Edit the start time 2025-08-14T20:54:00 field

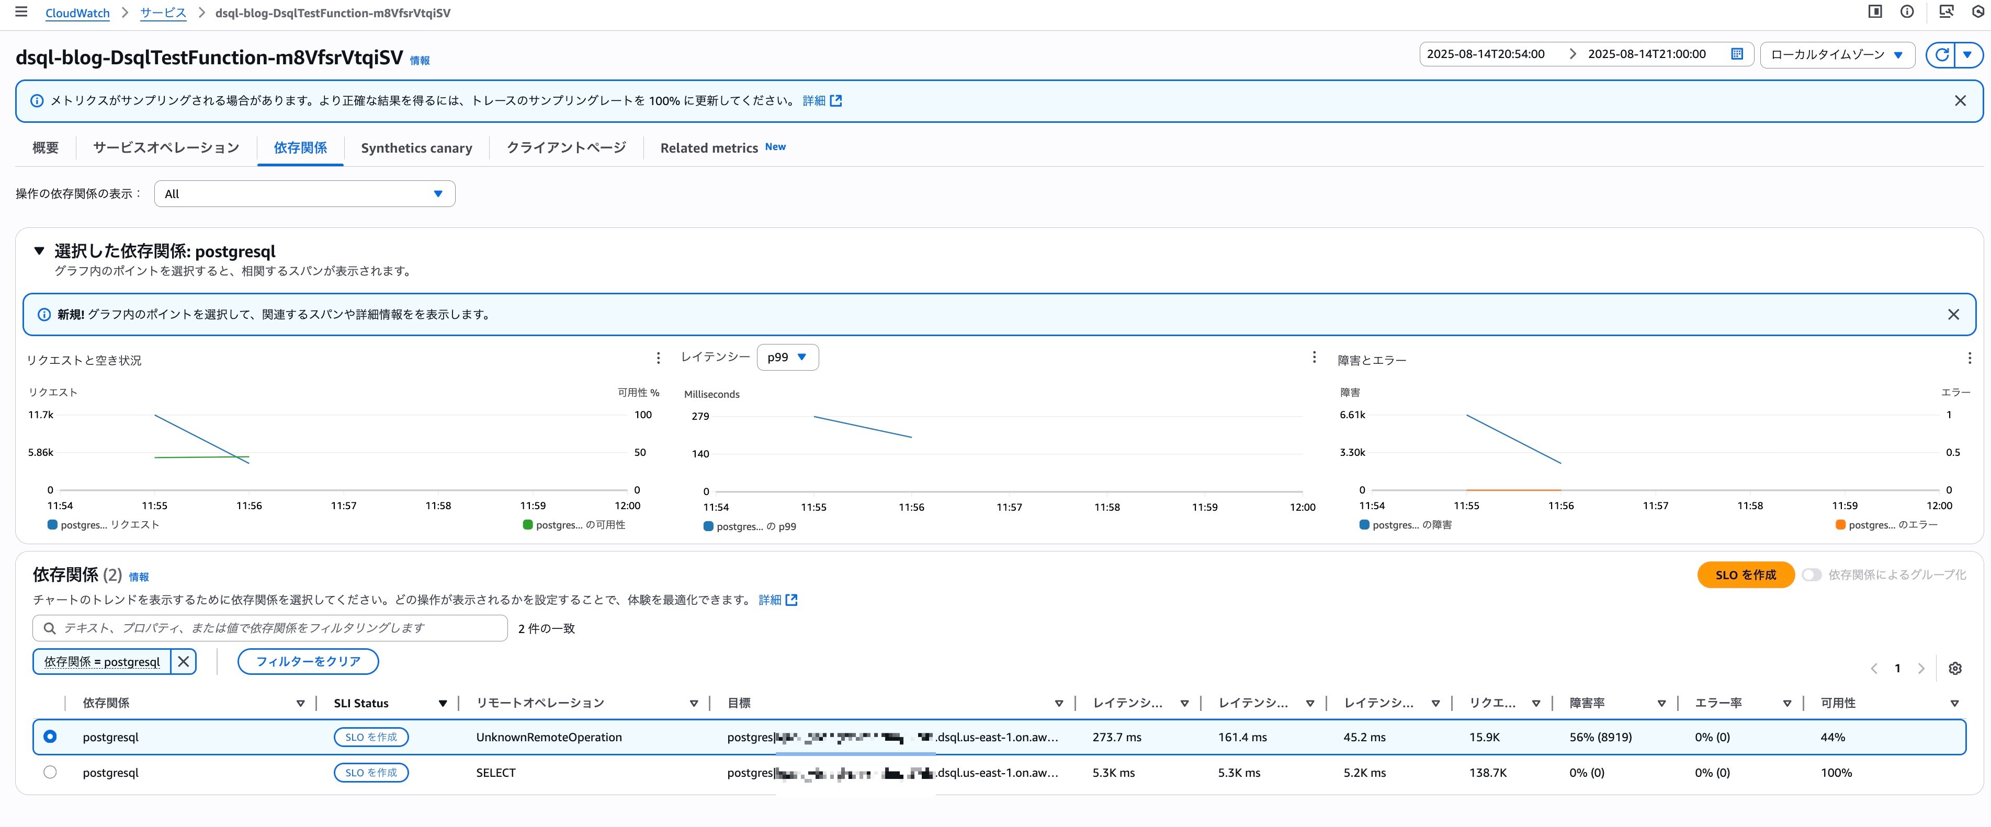pos(1486,54)
